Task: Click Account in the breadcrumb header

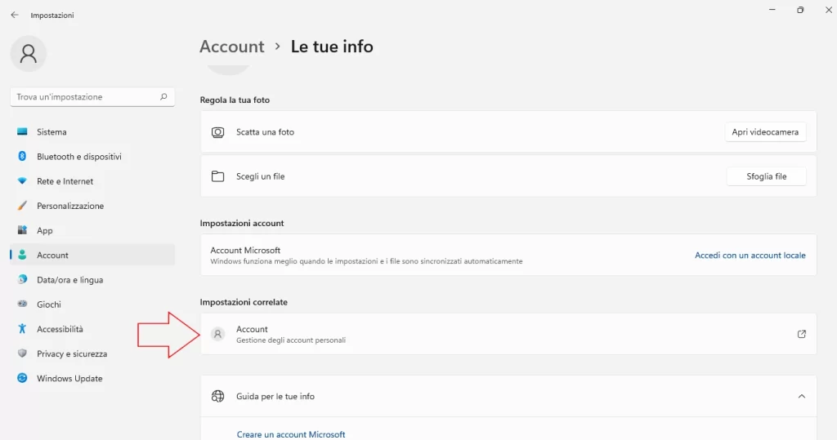Action: click(x=232, y=47)
